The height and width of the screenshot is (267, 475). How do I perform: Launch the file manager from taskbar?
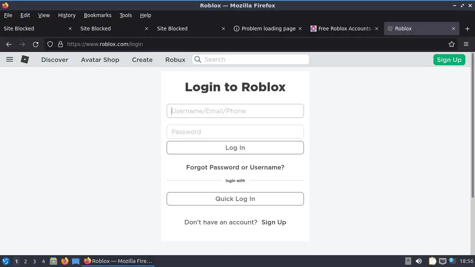coord(53,261)
